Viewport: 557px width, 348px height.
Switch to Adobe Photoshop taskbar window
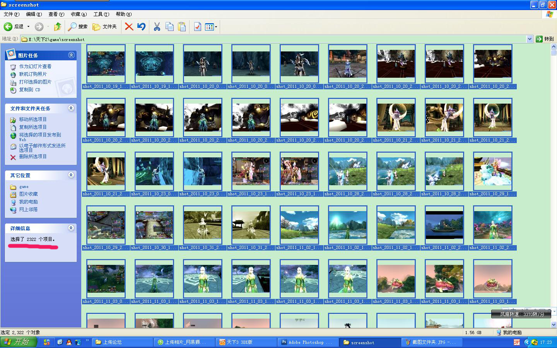[308, 342]
